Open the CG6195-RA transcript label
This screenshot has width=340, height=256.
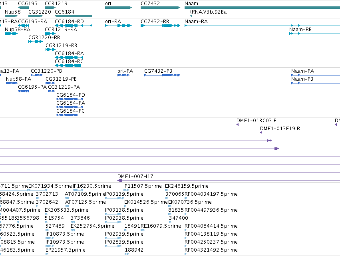click(x=32, y=22)
